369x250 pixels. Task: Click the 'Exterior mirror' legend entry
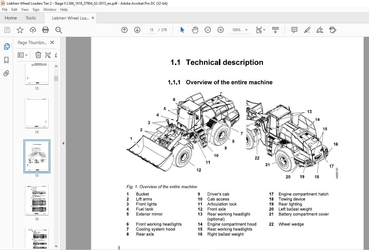click(149, 214)
